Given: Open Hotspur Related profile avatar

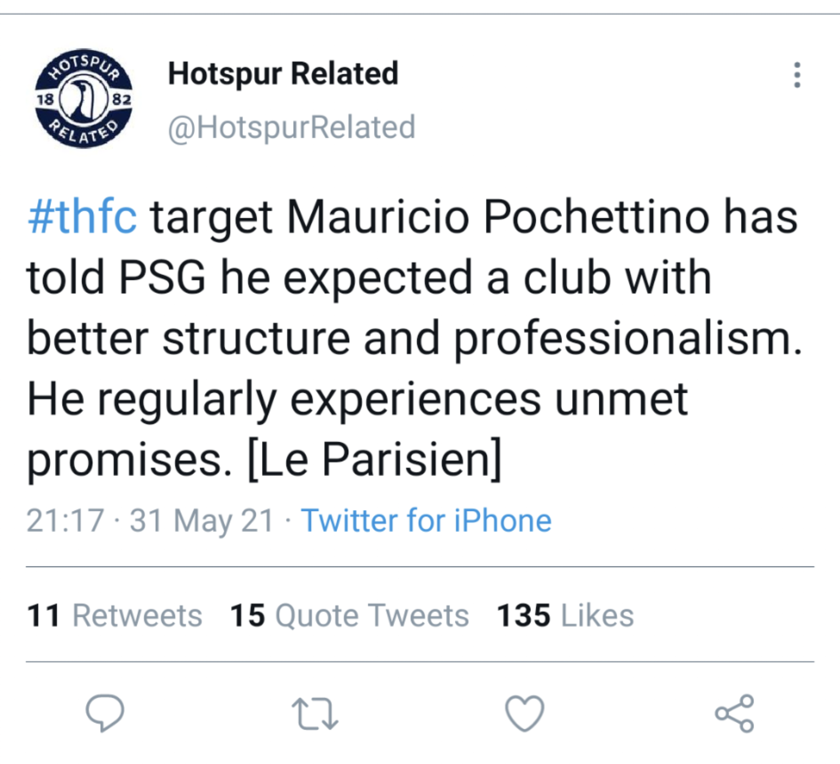Looking at the screenshot, I should 83,98.
